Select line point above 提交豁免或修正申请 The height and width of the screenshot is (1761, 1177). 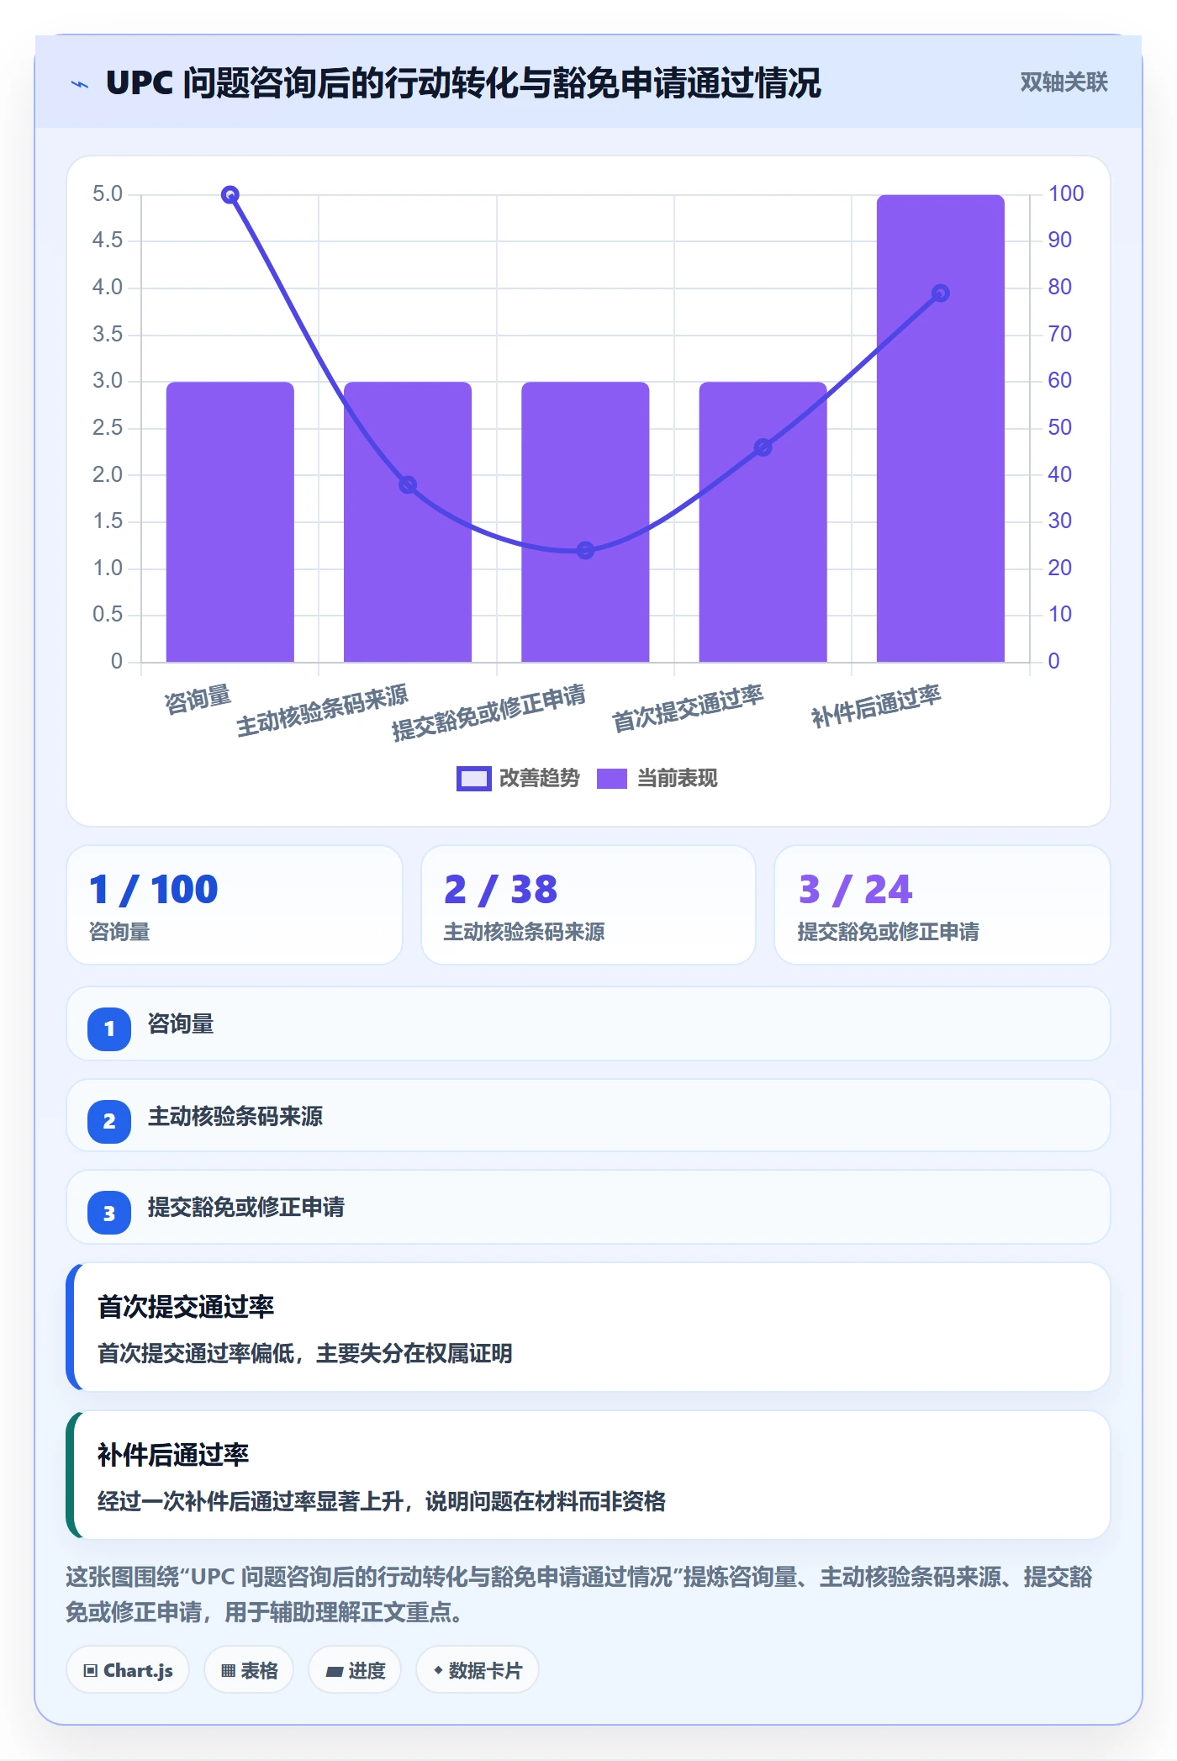[585, 551]
